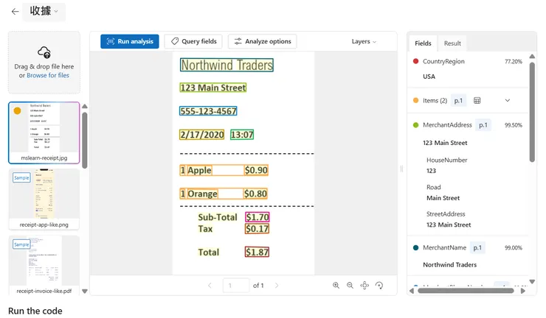546x318 pixels.
Task: Click the p.1 badge beside MerchantAddress
Action: point(483,125)
